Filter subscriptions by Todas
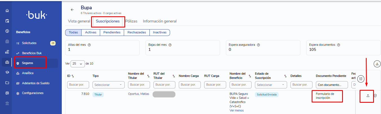The height and width of the screenshot is (114, 381). pyautogui.click(x=73, y=32)
